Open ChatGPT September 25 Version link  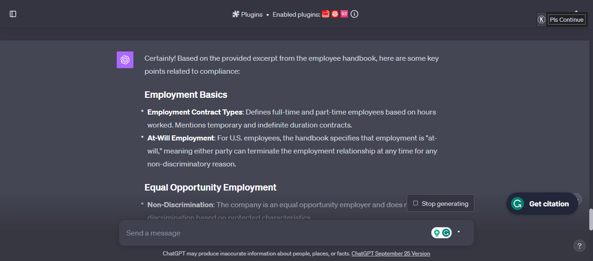391,254
